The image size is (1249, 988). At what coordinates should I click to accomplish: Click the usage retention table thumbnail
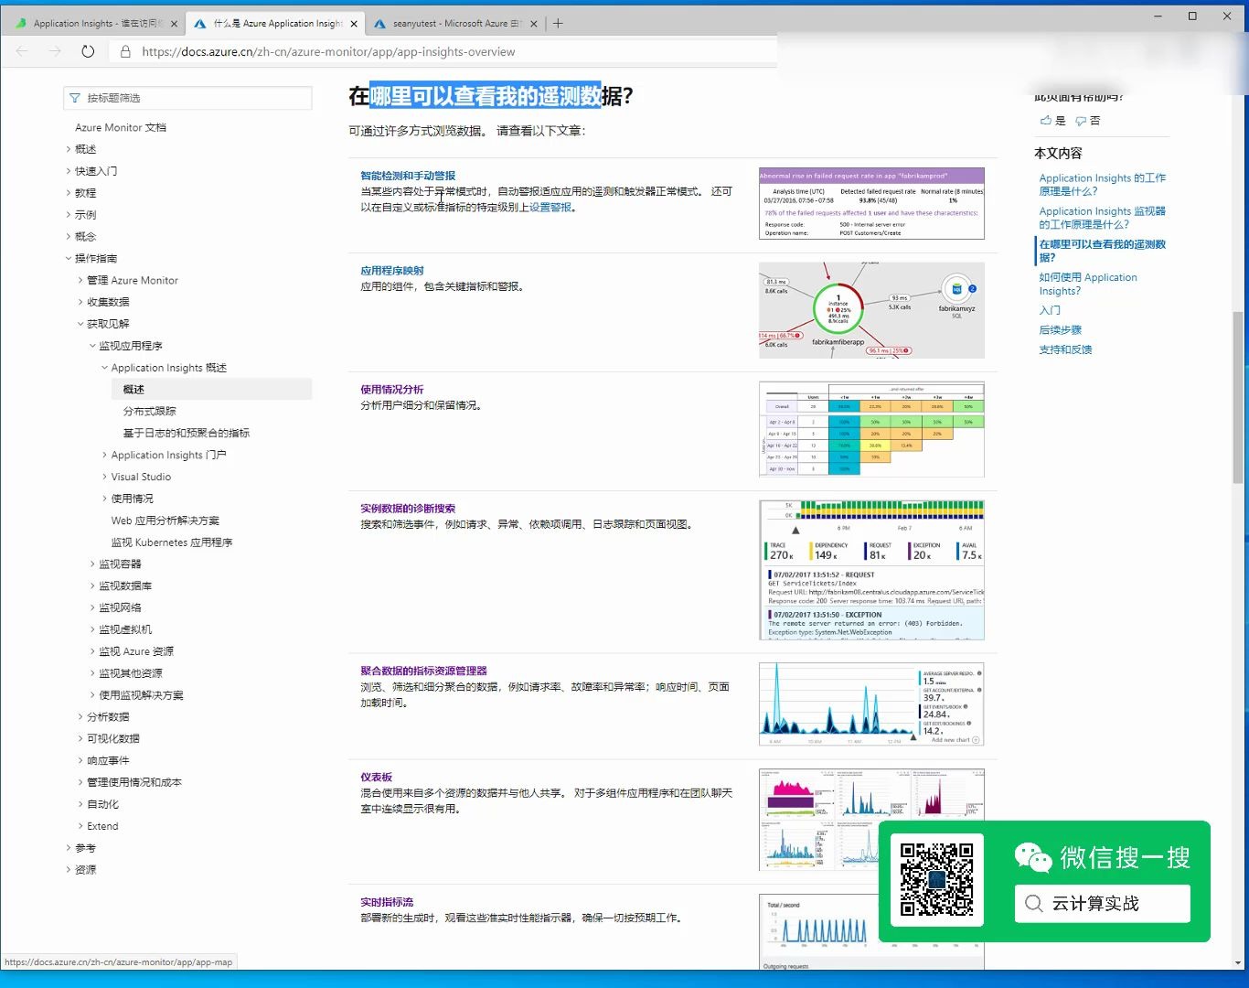click(x=871, y=429)
